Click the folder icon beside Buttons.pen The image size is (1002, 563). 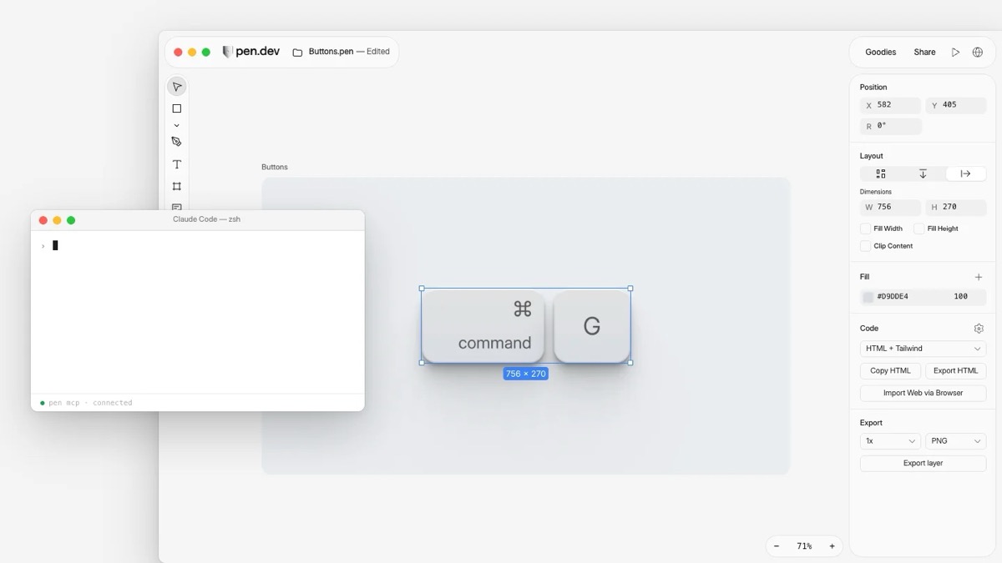(x=297, y=52)
